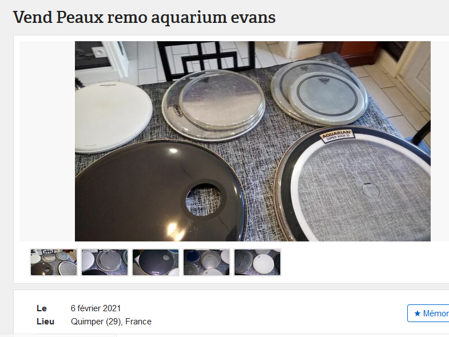Click the Aquarian Super Kick II label
449x337 pixels.
[337, 136]
